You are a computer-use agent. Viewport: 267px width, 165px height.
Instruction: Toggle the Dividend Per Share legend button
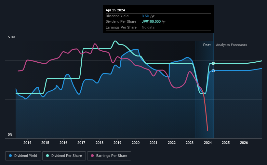click(x=64, y=156)
